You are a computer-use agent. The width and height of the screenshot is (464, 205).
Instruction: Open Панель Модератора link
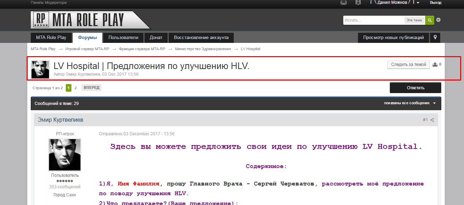click(49, 3)
